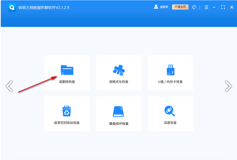237x160 pixels.
Task: Open the hamburger menu
Action: pos(207,7)
